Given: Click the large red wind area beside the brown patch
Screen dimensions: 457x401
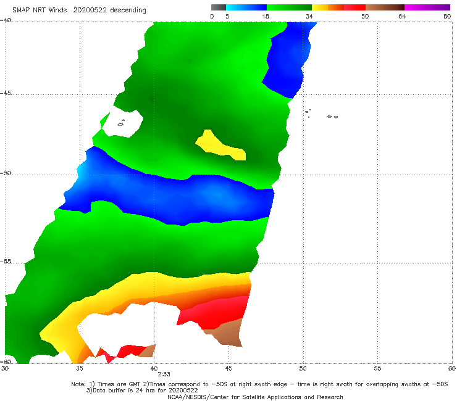Looking at the screenshot, I should tap(216, 313).
